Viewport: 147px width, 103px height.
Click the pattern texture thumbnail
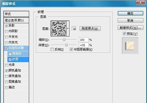pos(59,29)
